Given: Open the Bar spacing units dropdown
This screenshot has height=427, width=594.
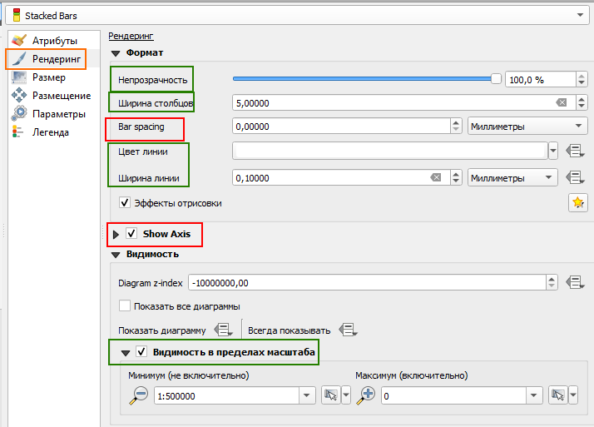Looking at the screenshot, I should (x=526, y=127).
